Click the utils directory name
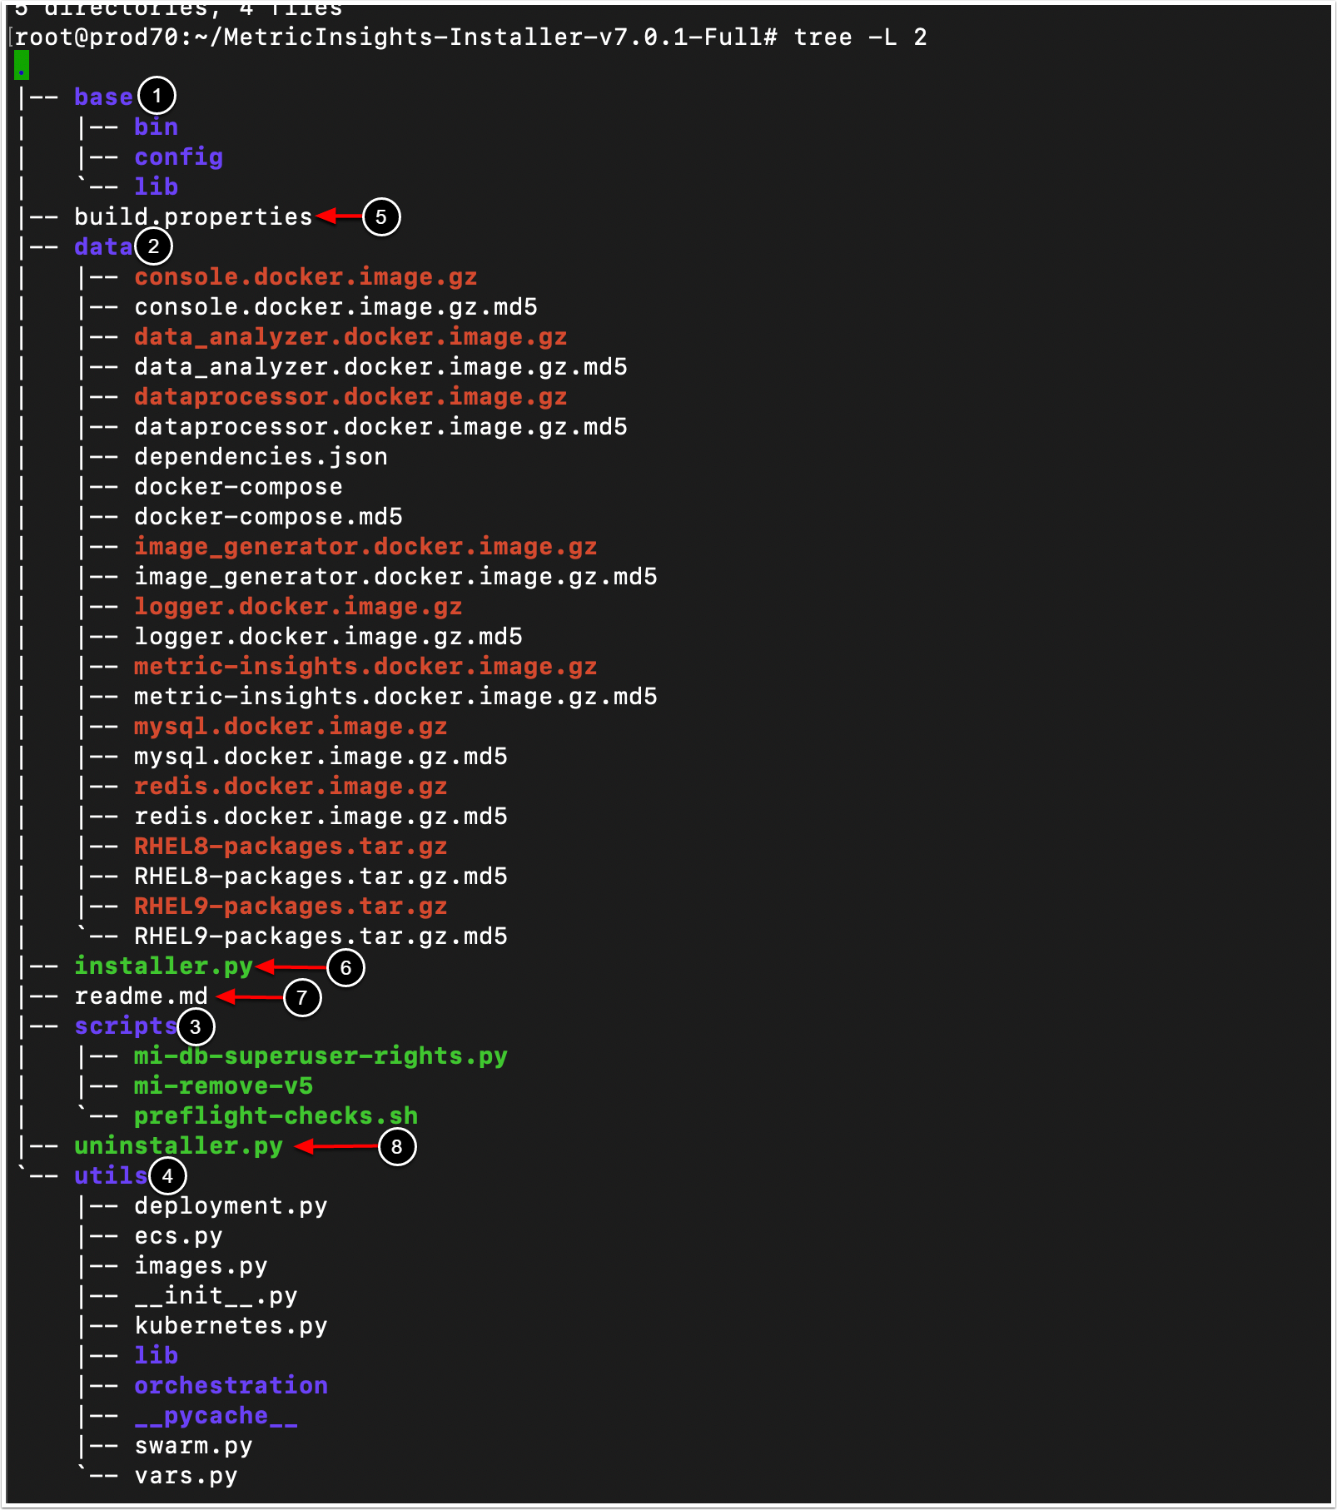The image size is (1337, 1510). 111,1175
